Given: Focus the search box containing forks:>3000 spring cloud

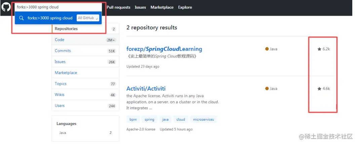Looking at the screenshot, I should pos(58,7).
